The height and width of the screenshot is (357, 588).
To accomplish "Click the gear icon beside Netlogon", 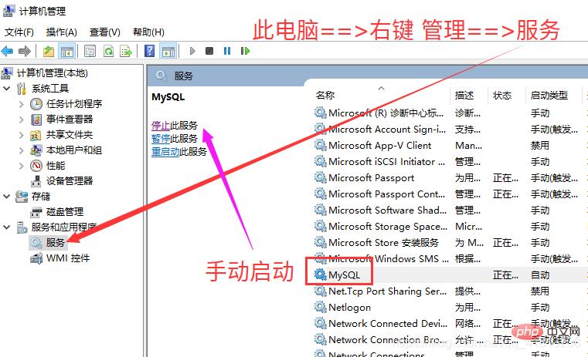I will tap(320, 307).
